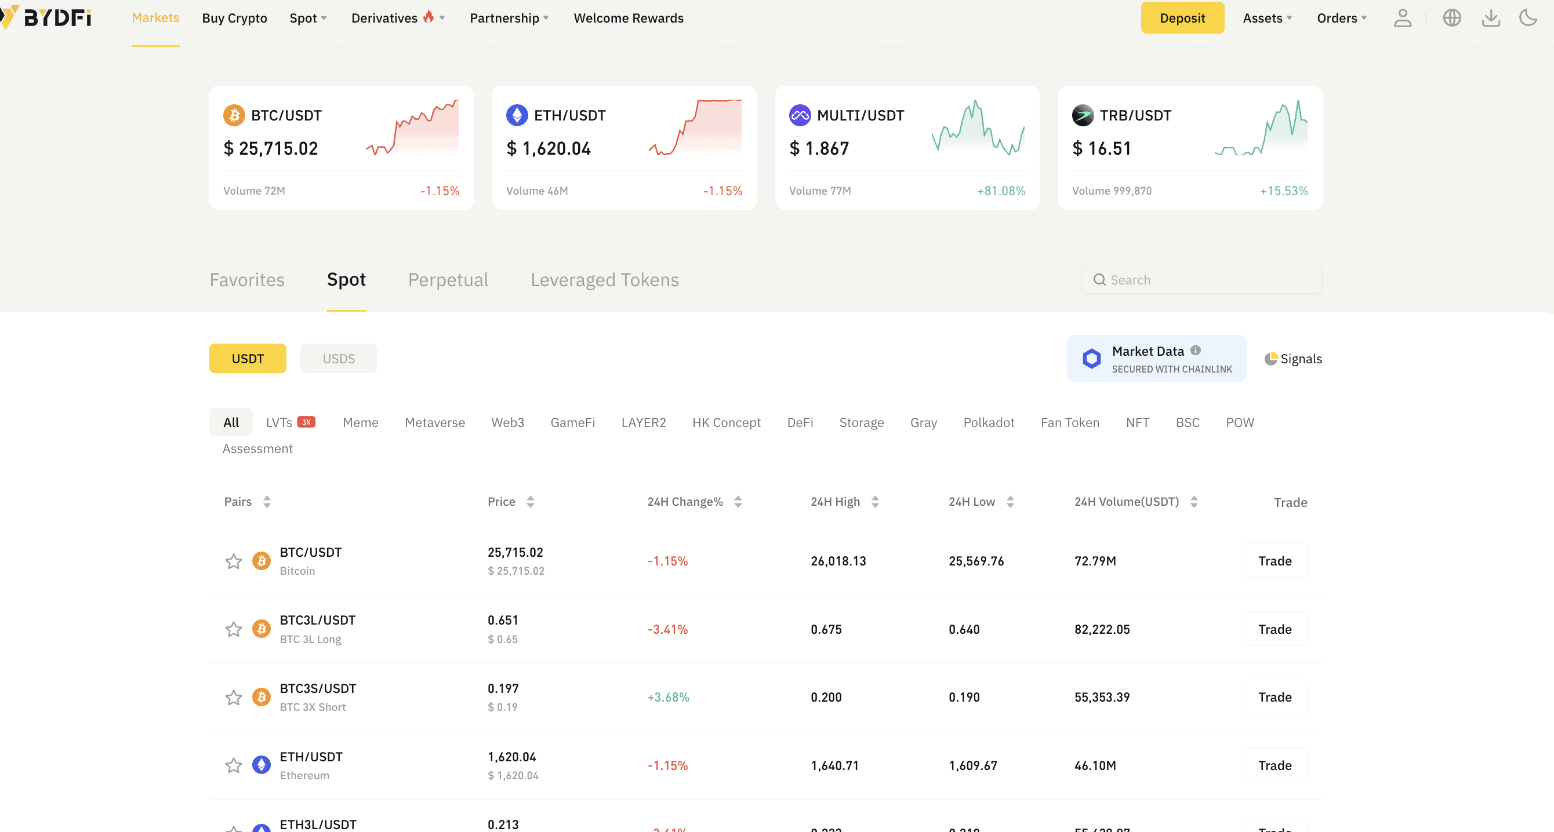Image resolution: width=1554 pixels, height=832 pixels.
Task: Click Trade button for BTC3S/USDT
Action: coord(1274,697)
